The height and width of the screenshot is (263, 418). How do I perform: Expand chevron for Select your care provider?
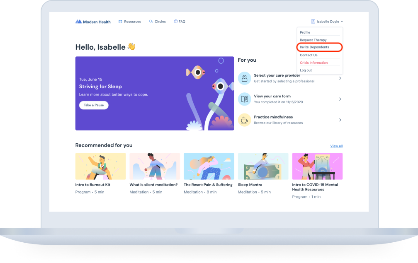tap(340, 78)
